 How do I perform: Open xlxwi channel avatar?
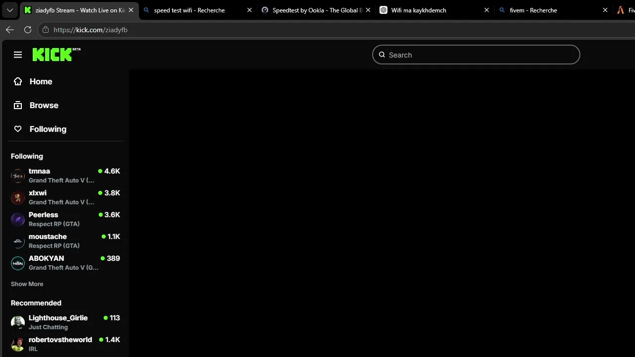(18, 197)
